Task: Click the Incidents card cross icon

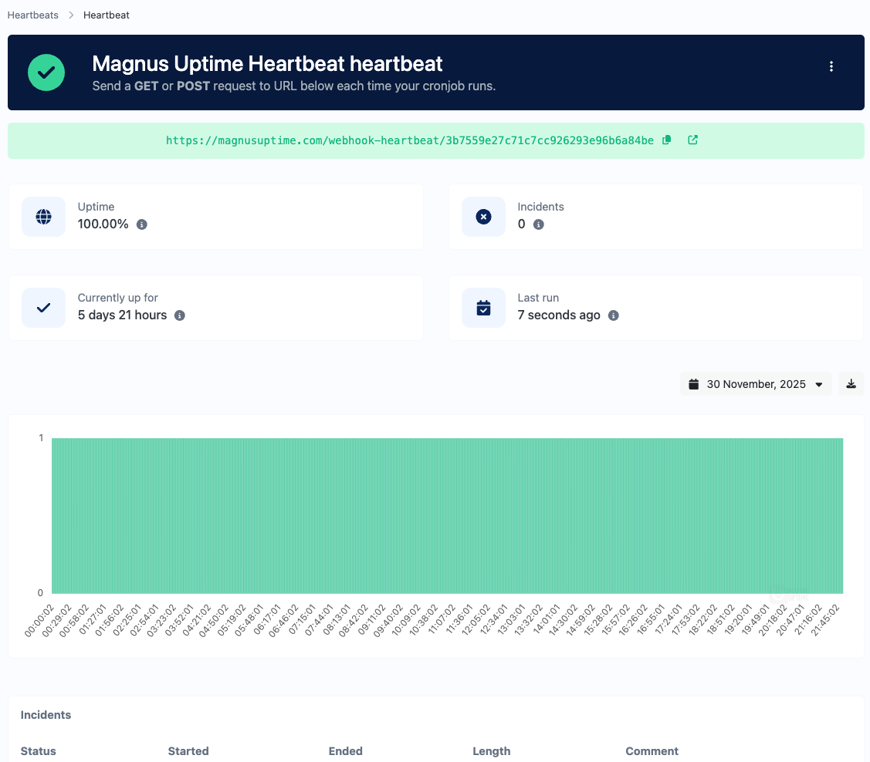Action: (x=483, y=217)
